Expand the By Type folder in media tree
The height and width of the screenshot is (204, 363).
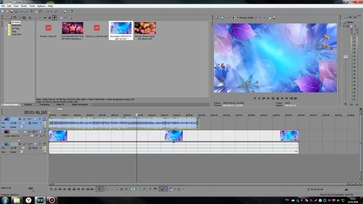[x=6, y=28]
